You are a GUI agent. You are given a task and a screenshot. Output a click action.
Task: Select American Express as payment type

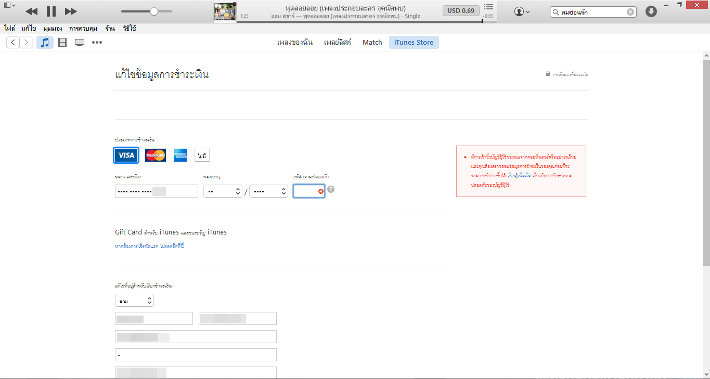point(180,155)
